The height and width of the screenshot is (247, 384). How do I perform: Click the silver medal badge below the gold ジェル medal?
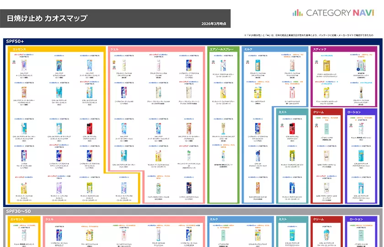pyautogui.click(x=114, y=67)
